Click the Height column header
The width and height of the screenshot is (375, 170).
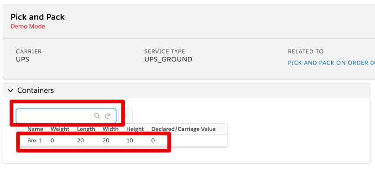(x=135, y=129)
